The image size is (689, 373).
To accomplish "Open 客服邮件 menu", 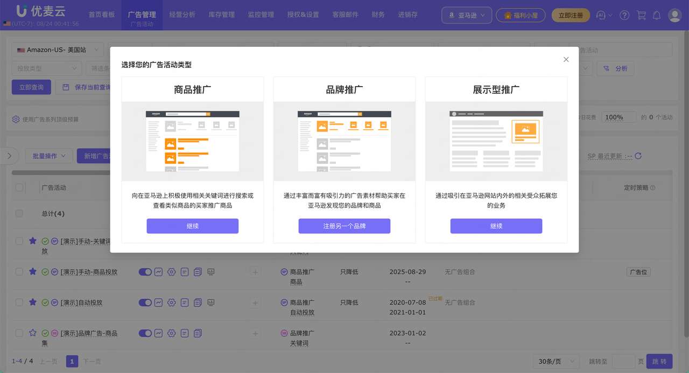I will (x=346, y=15).
